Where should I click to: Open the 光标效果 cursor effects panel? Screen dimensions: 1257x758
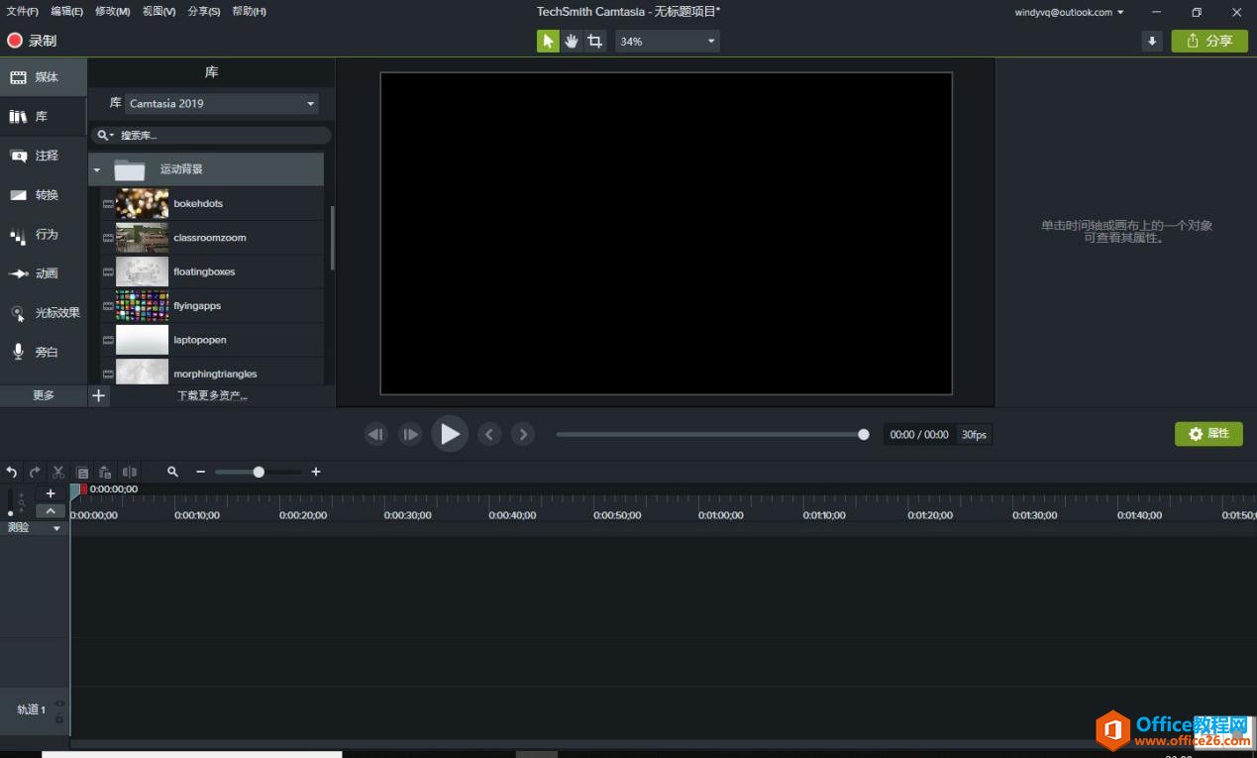coord(44,312)
